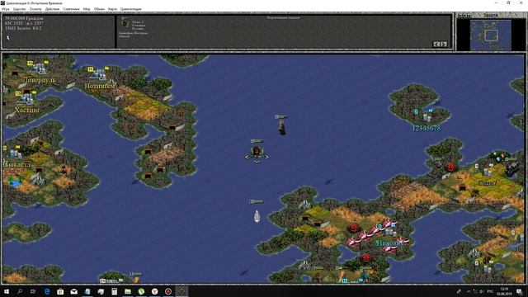
Task: Open Mail app from taskbar
Action: [73, 291]
